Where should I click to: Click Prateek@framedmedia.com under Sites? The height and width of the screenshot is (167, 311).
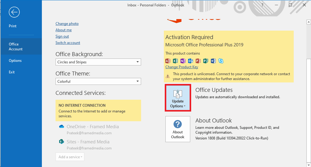(89, 148)
